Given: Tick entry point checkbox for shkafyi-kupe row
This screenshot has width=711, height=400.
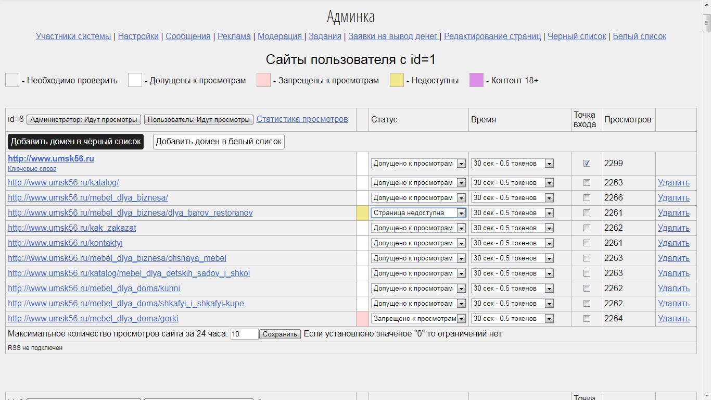Looking at the screenshot, I should 587,304.
